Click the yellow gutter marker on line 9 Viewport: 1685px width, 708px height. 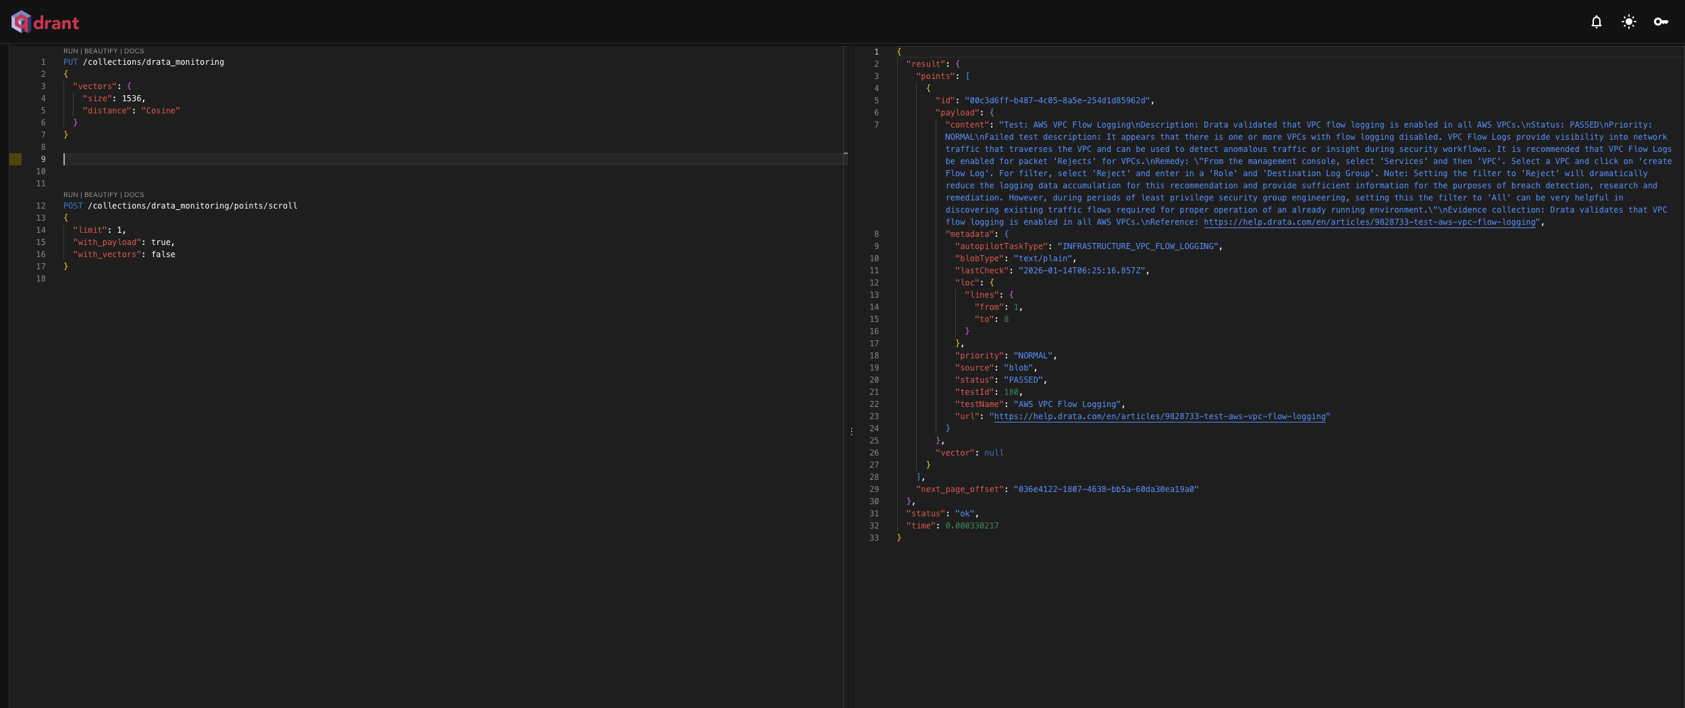point(16,159)
